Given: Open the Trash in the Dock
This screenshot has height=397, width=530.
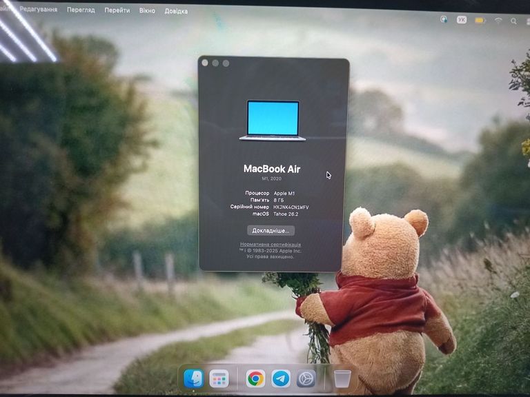Looking at the screenshot, I should [342, 378].
